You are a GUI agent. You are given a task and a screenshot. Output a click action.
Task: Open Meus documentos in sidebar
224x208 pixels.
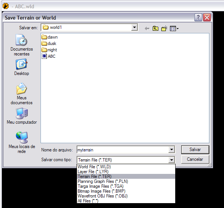21,94
